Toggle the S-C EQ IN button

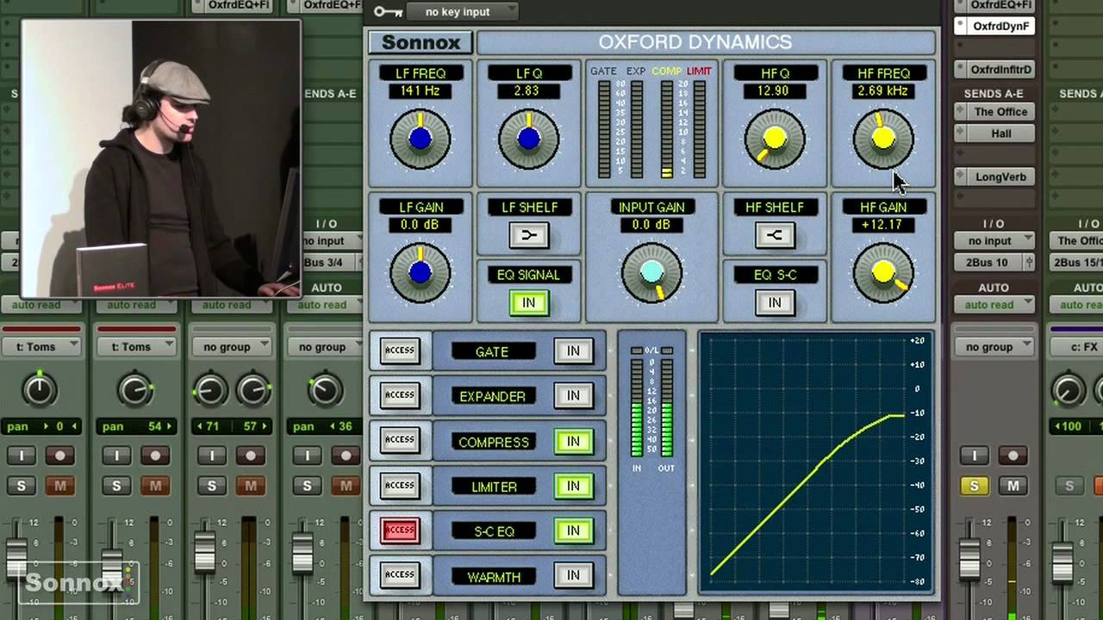click(573, 531)
